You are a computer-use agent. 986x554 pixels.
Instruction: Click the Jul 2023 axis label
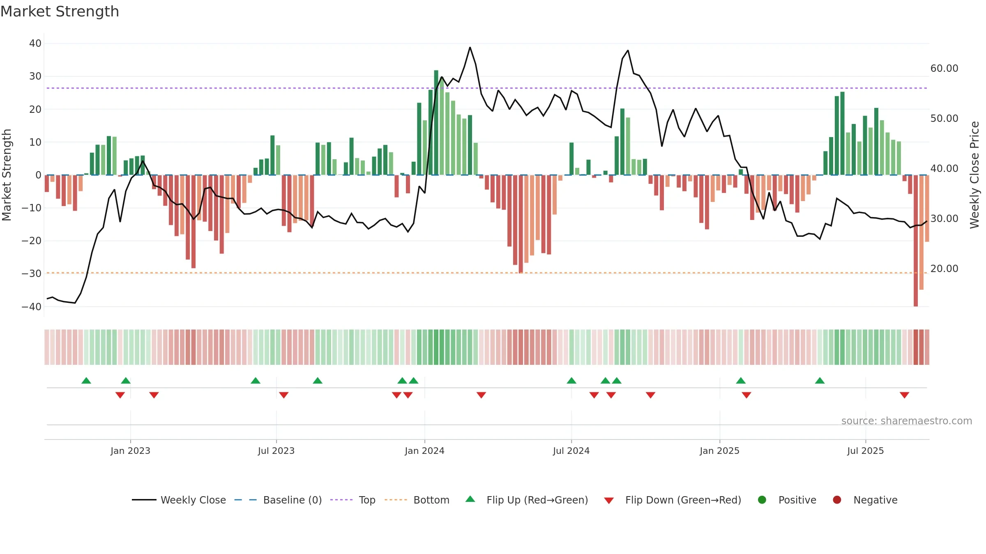tap(276, 451)
